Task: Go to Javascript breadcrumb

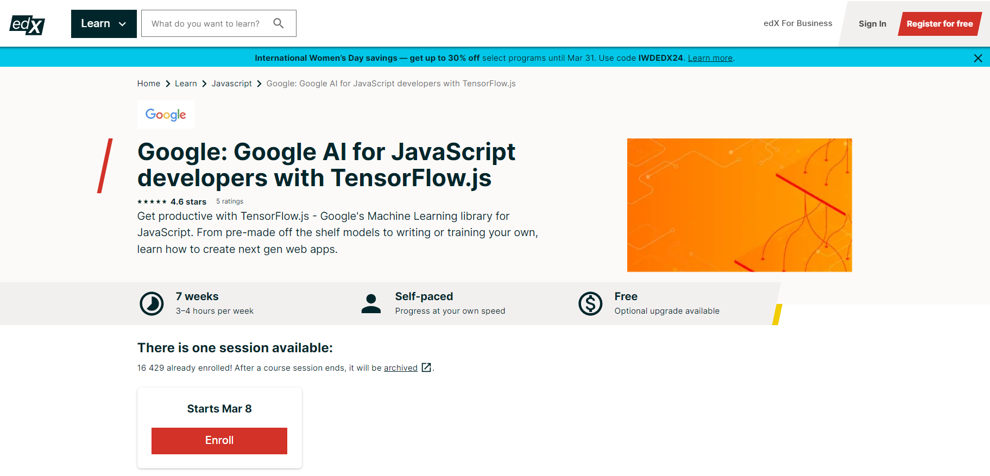Action: (232, 84)
